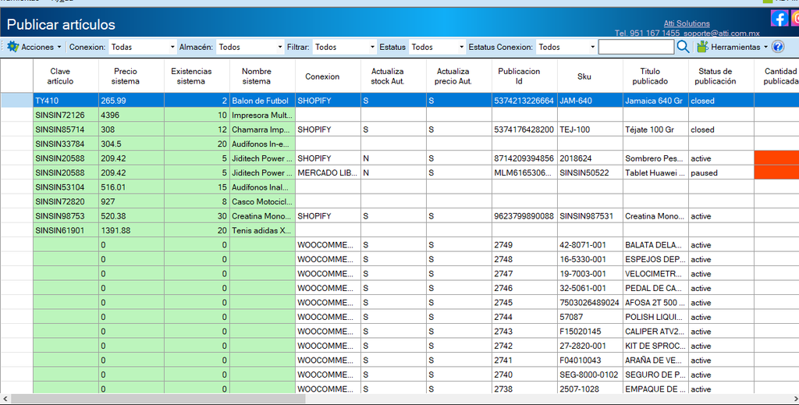Click the blue help question icon

(x=778, y=47)
